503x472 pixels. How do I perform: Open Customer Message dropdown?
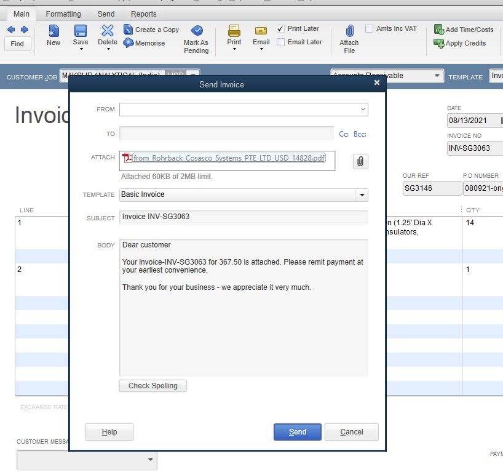click(x=150, y=460)
